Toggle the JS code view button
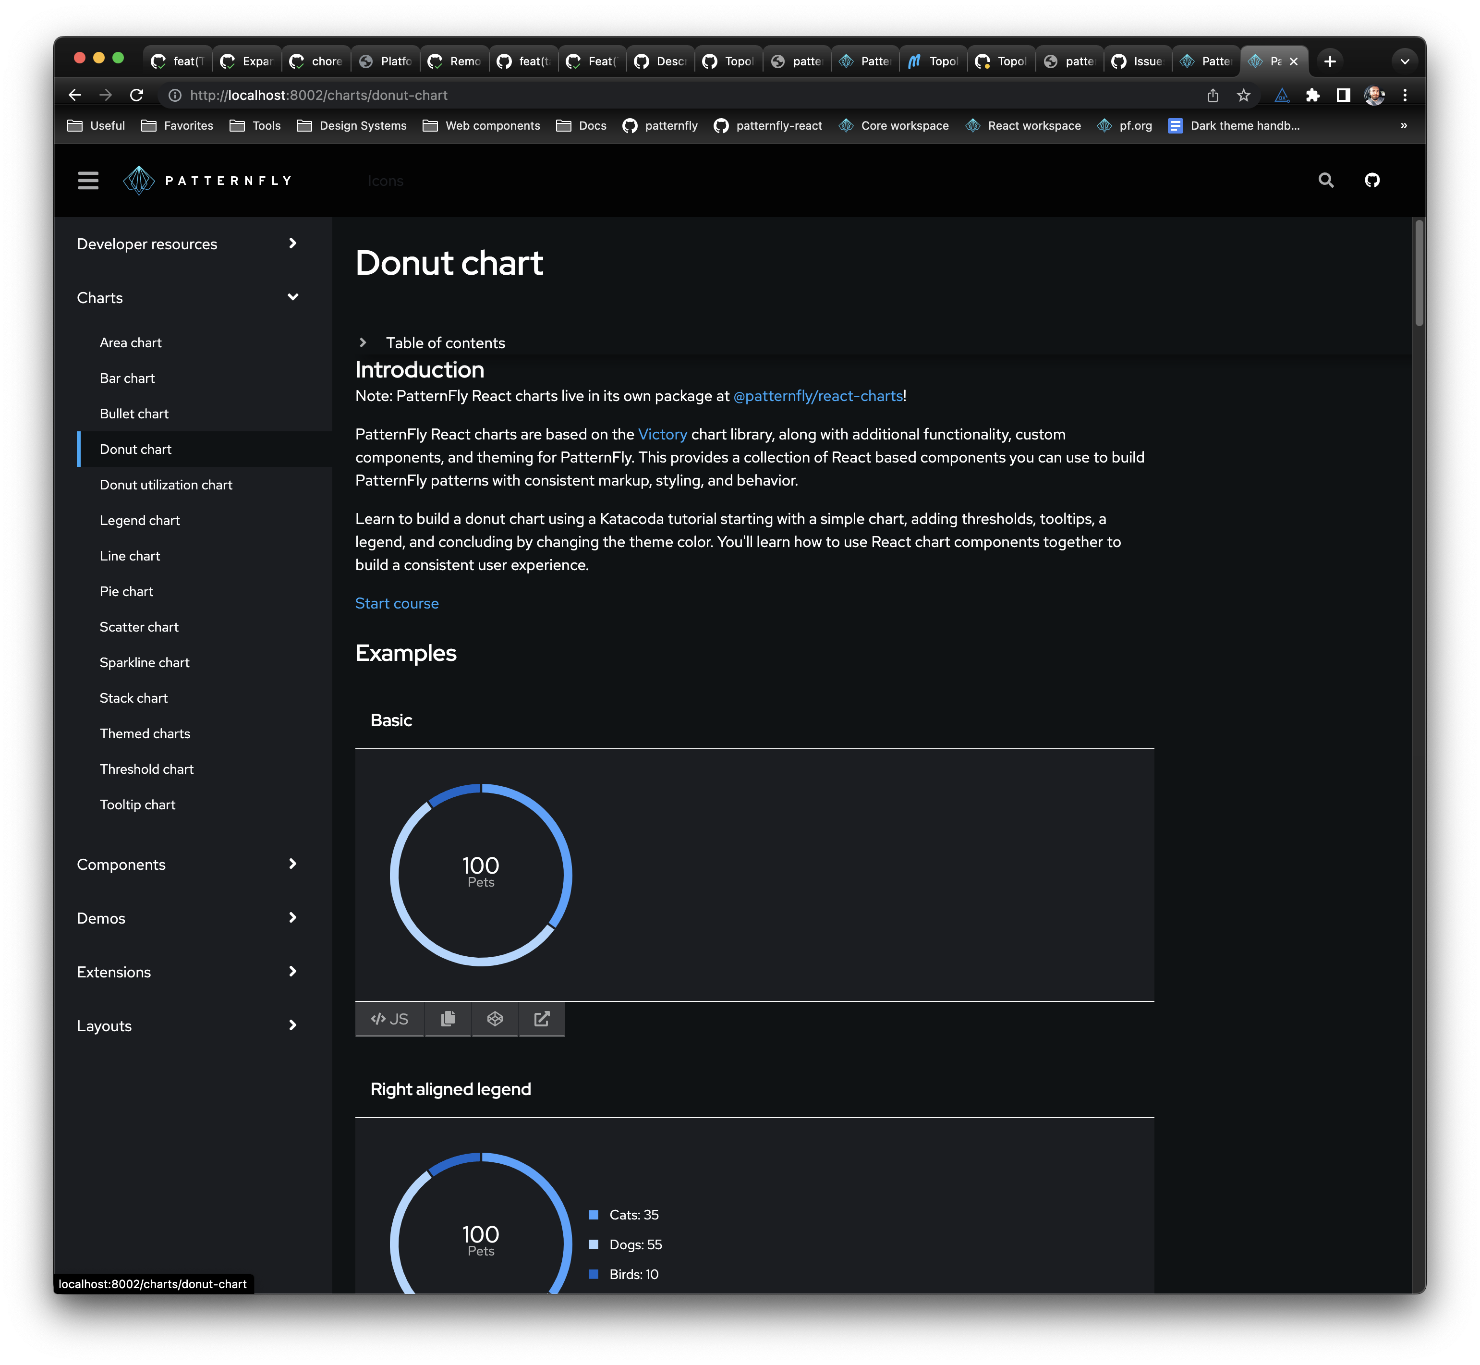The image size is (1480, 1365). click(x=389, y=1019)
